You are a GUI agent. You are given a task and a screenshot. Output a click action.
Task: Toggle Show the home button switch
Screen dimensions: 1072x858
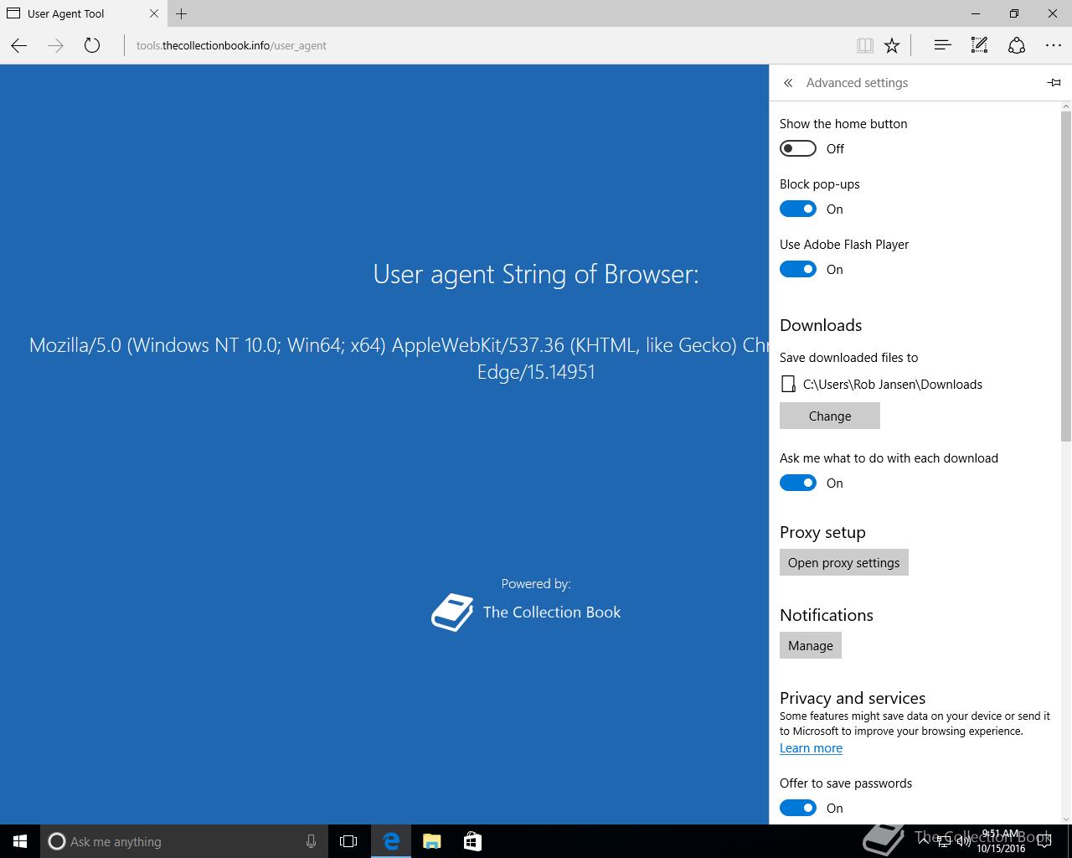click(x=798, y=148)
